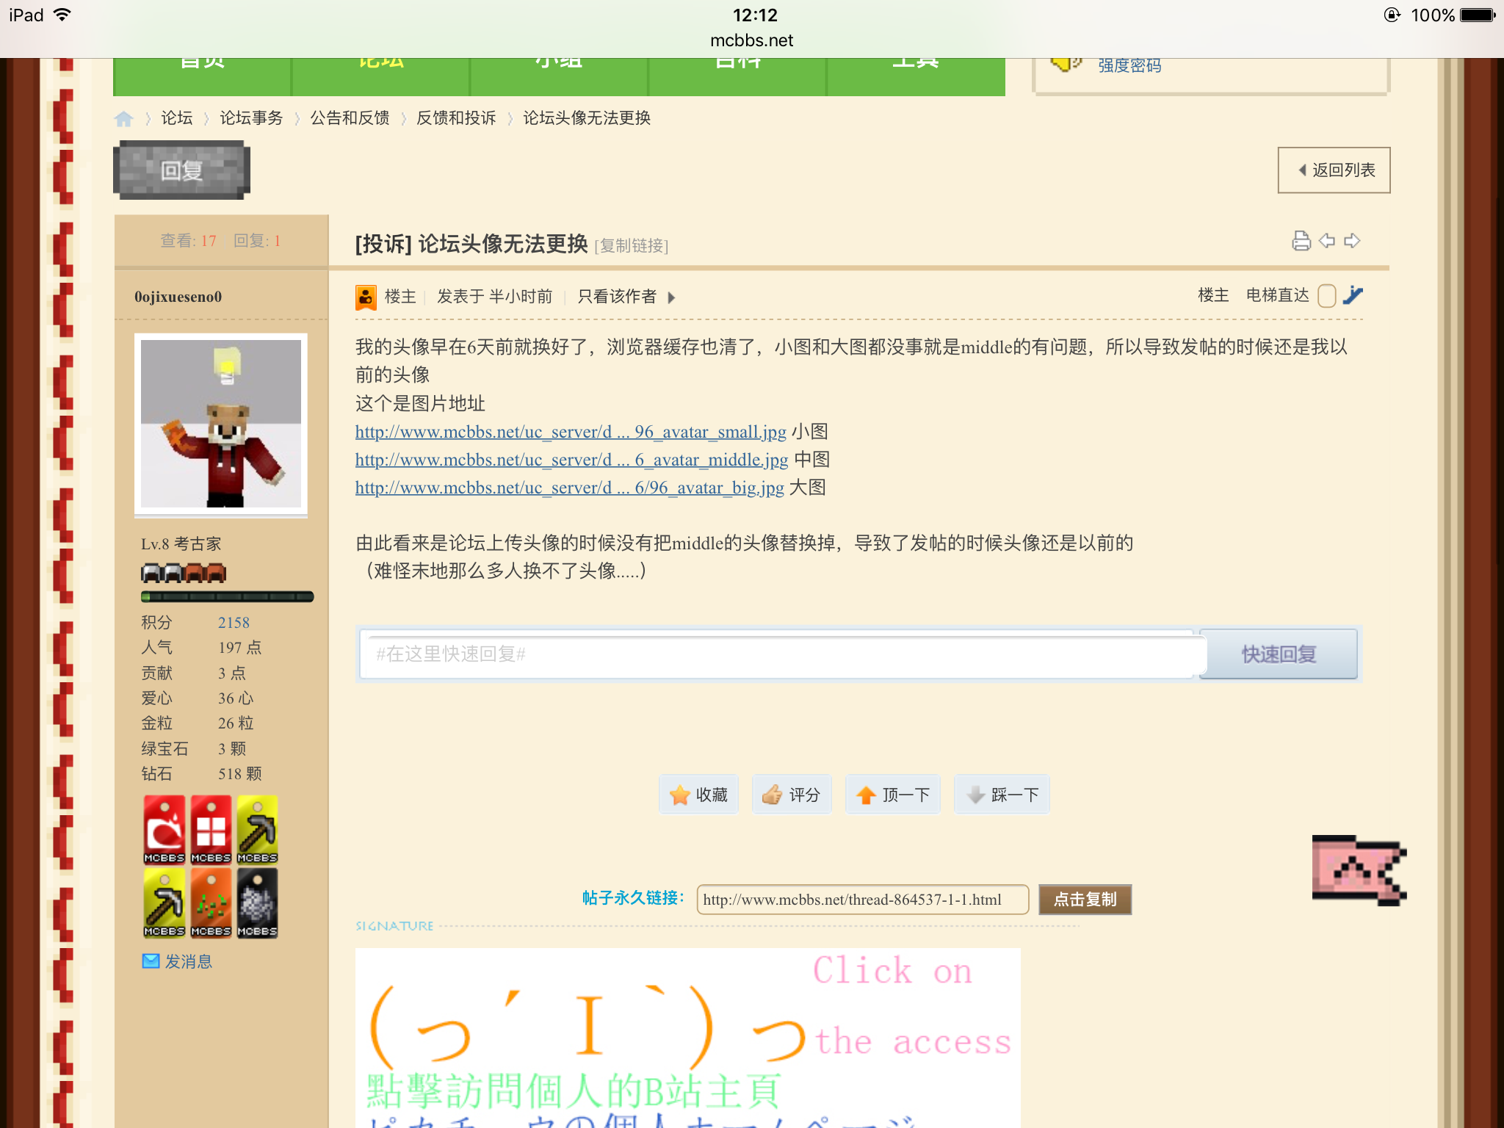Click the 发消息 envelope icon
1504x1128 pixels.
tap(151, 961)
